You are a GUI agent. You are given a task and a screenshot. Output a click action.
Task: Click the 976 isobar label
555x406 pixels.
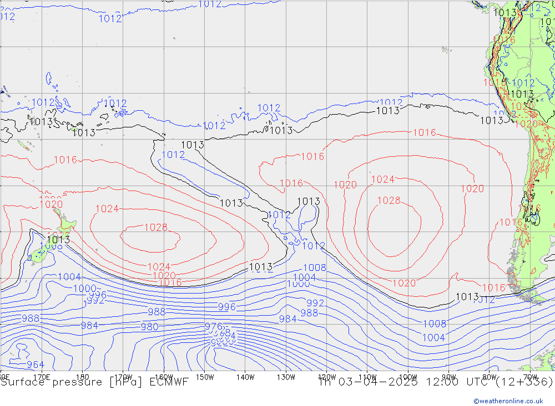point(214,326)
